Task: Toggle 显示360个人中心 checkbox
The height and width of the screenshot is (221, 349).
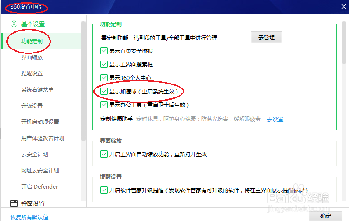Action: [104, 78]
